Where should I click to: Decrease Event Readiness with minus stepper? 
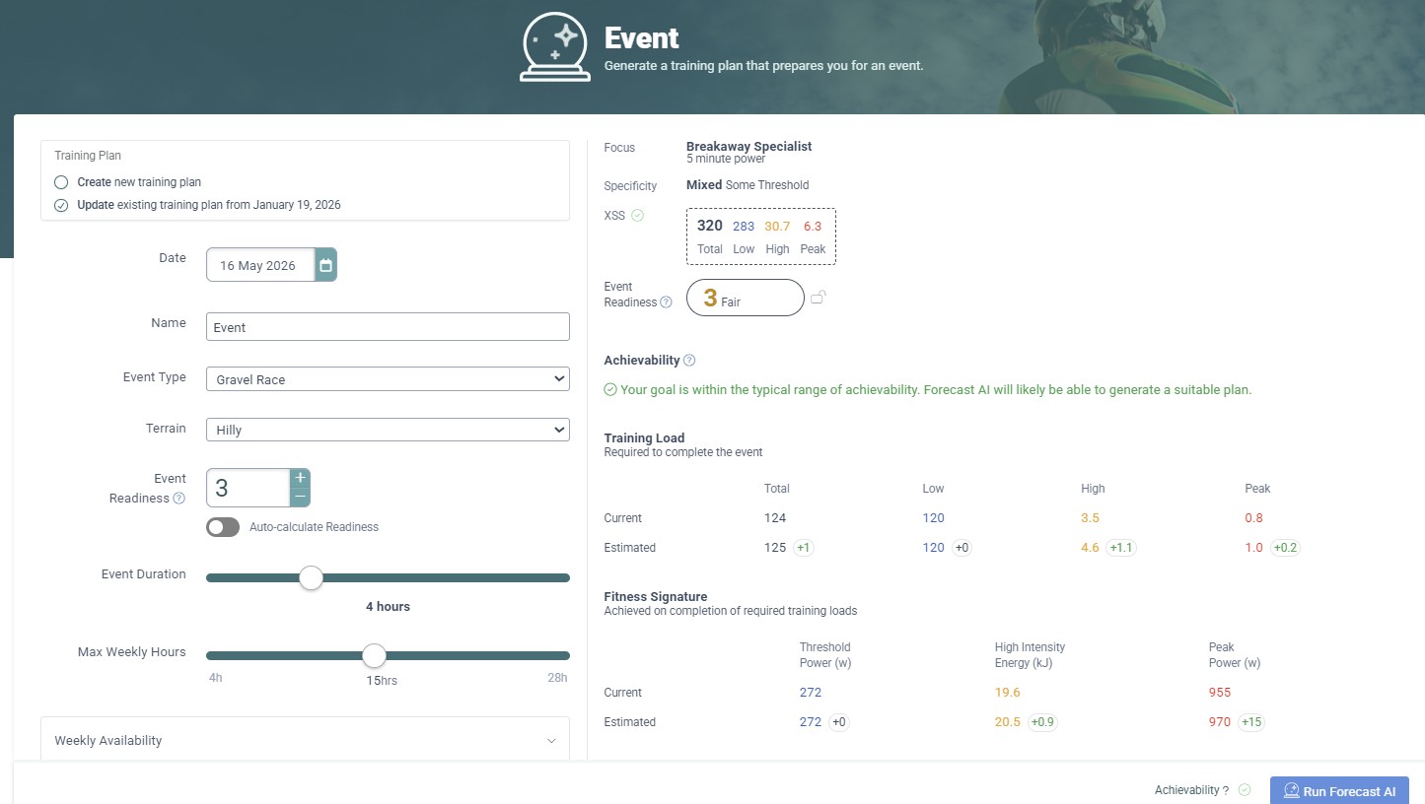tap(300, 498)
